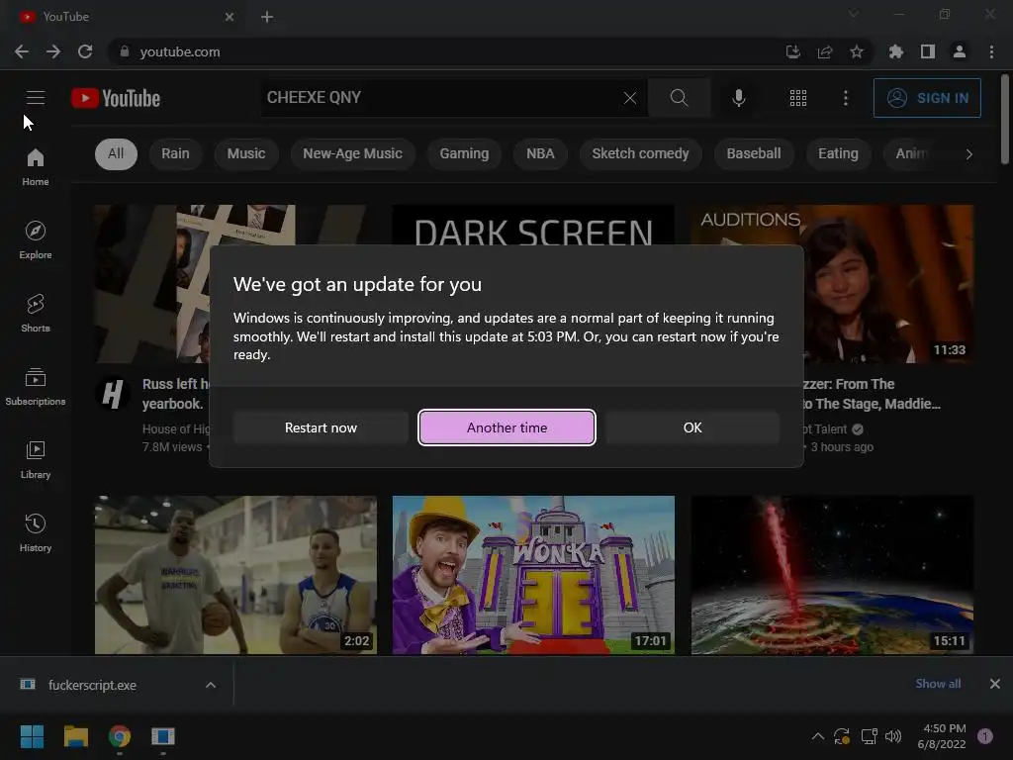1013x760 pixels.
Task: Open Library in the sidebar
Action: [x=36, y=459]
